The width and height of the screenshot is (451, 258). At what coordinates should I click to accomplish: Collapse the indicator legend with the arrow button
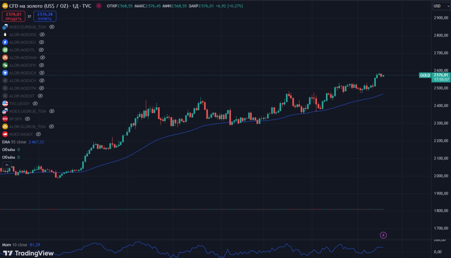(7, 165)
